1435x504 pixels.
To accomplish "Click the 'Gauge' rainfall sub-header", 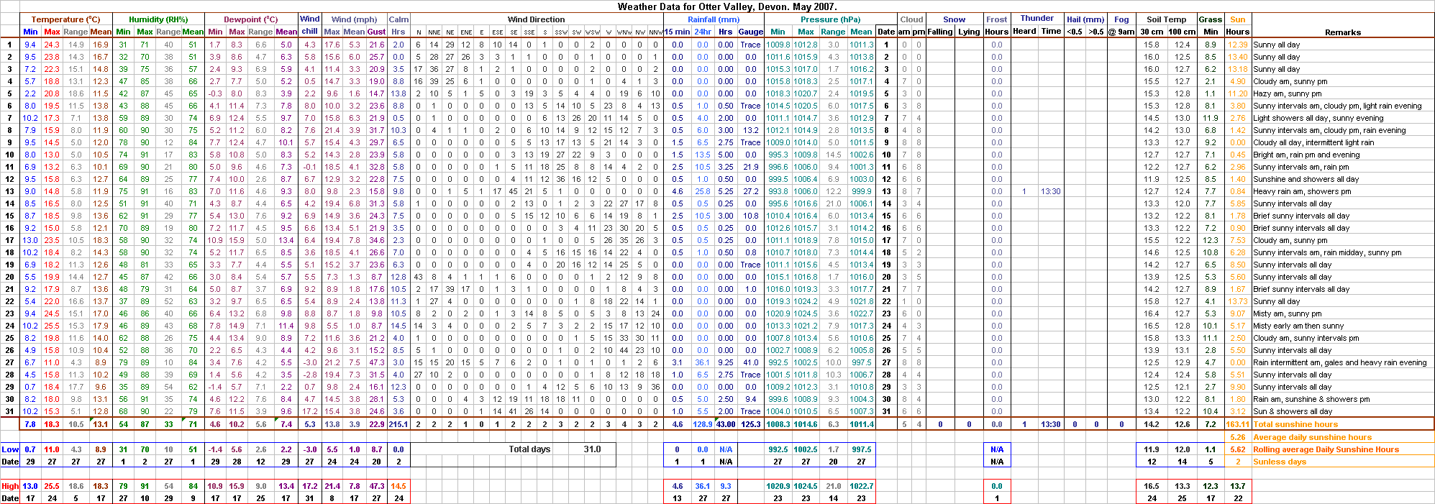I will pos(750,32).
